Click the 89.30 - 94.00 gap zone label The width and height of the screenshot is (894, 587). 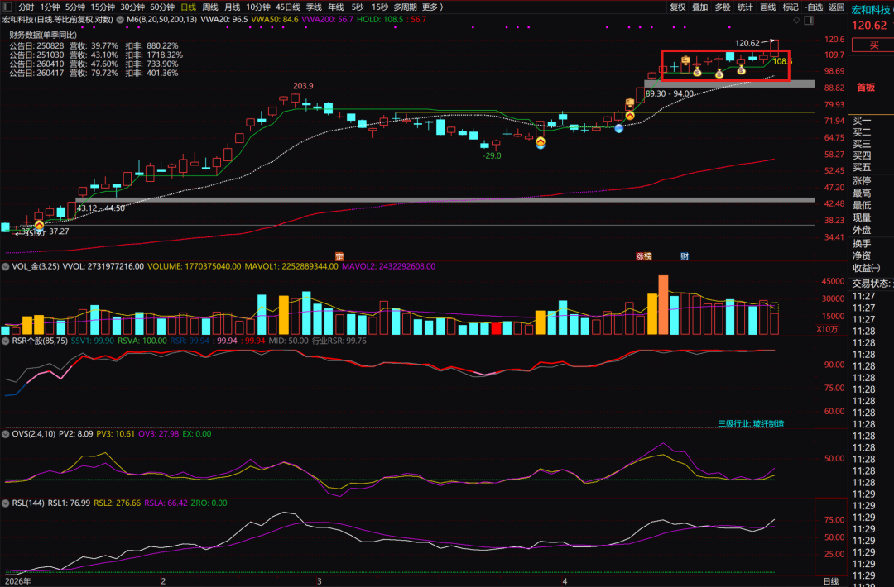pos(670,94)
